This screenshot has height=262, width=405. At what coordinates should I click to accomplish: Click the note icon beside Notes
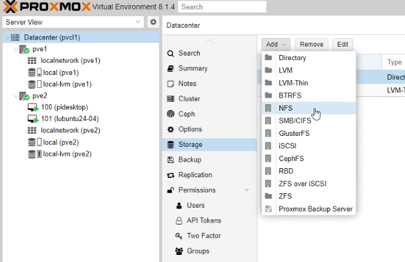170,84
